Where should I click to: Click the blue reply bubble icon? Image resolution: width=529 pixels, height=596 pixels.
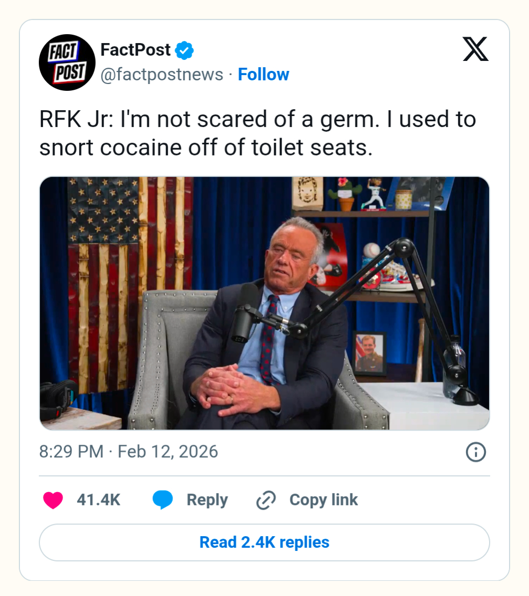pyautogui.click(x=163, y=500)
